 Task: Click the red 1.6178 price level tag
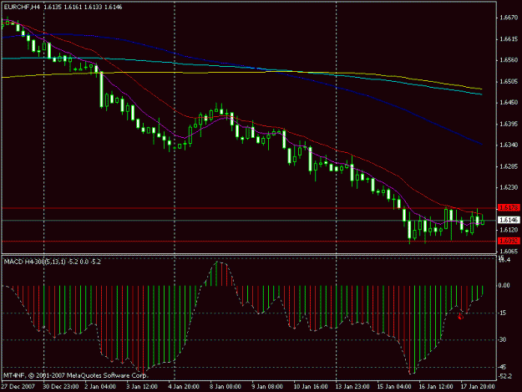pos(509,208)
